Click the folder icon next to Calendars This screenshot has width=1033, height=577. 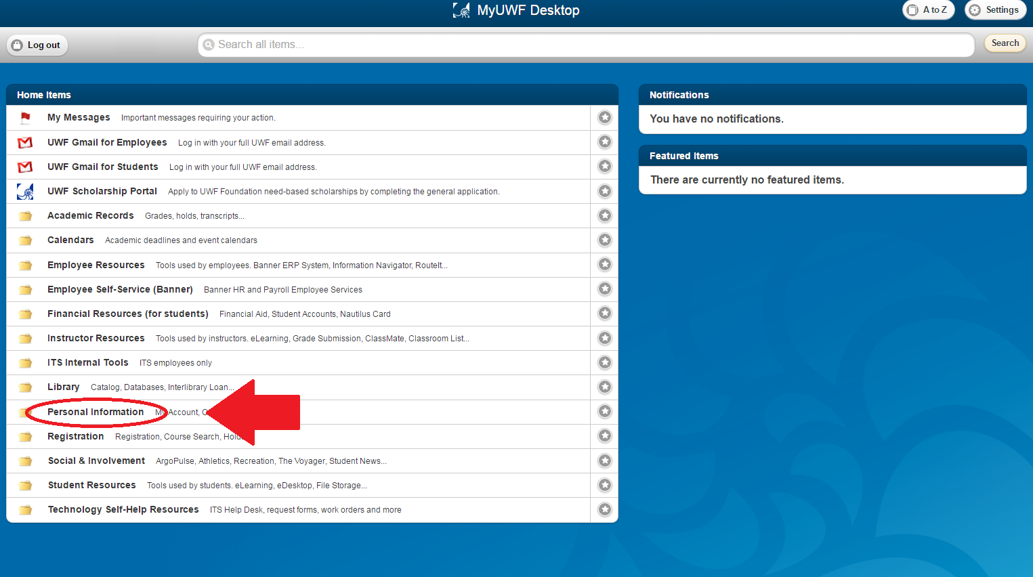25,240
